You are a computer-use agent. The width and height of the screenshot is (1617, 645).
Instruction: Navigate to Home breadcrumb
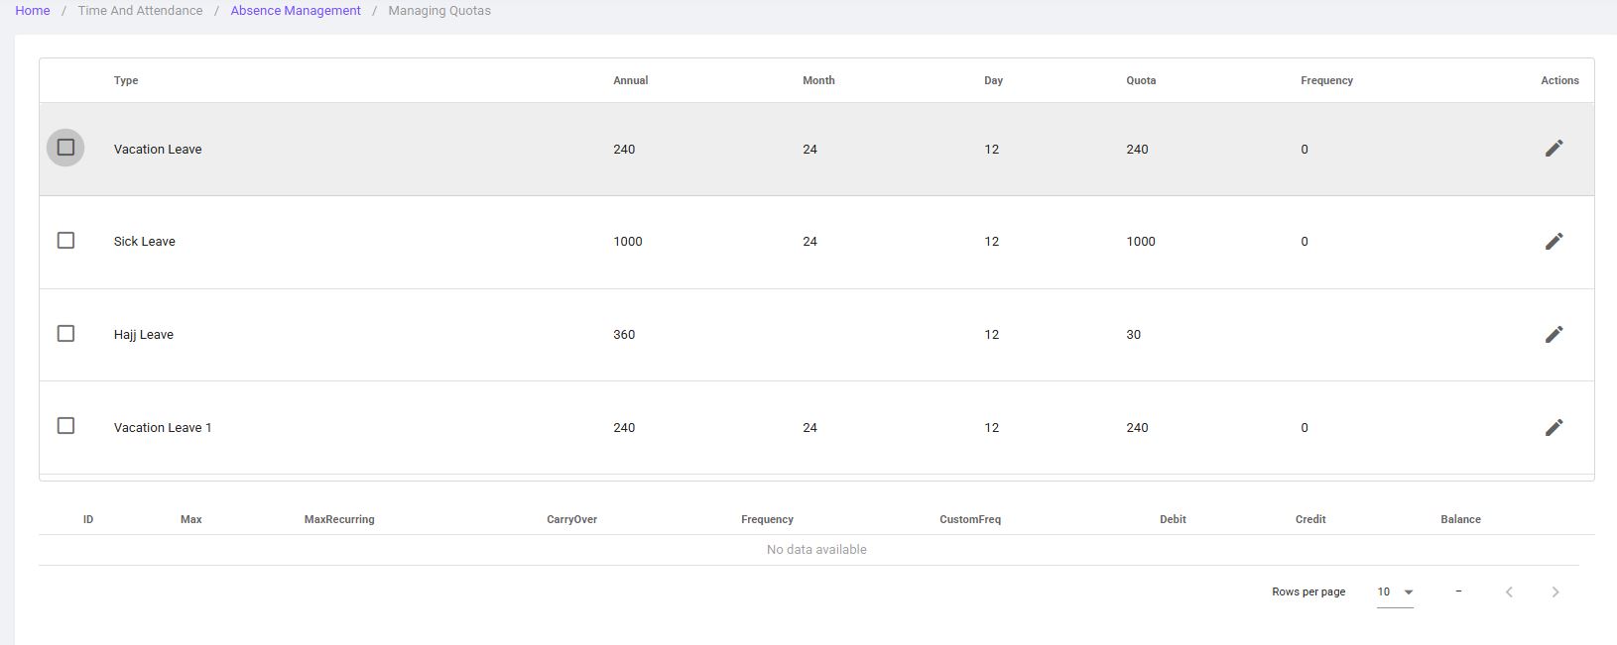pos(33,11)
